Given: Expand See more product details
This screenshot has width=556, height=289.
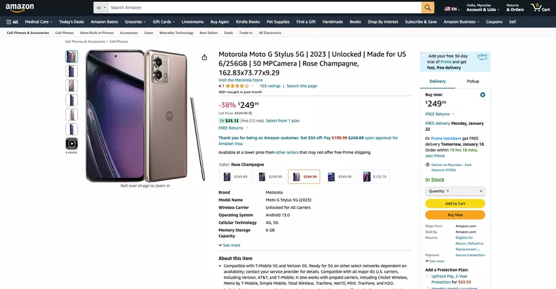Looking at the screenshot, I should tap(230, 245).
